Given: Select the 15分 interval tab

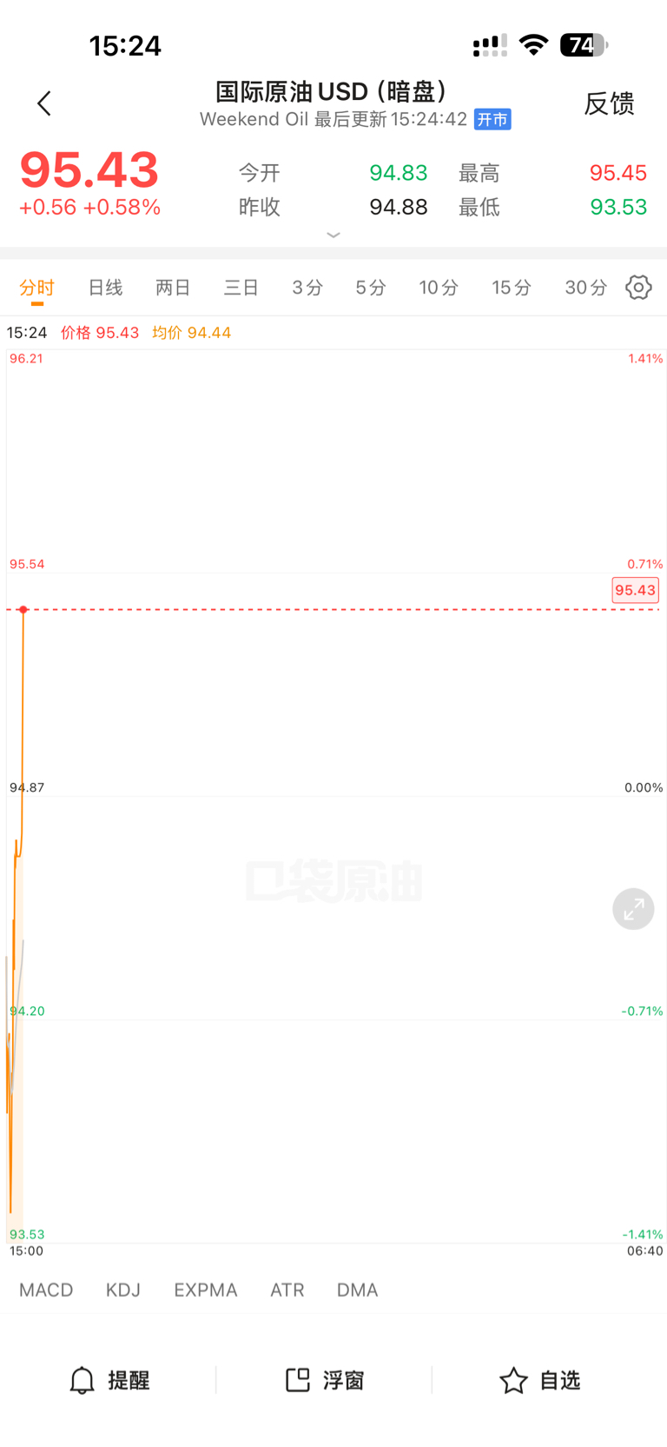Looking at the screenshot, I should tap(511, 288).
